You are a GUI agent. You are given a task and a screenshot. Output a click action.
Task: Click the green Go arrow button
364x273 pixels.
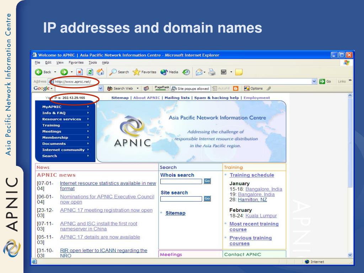[x=322, y=81]
